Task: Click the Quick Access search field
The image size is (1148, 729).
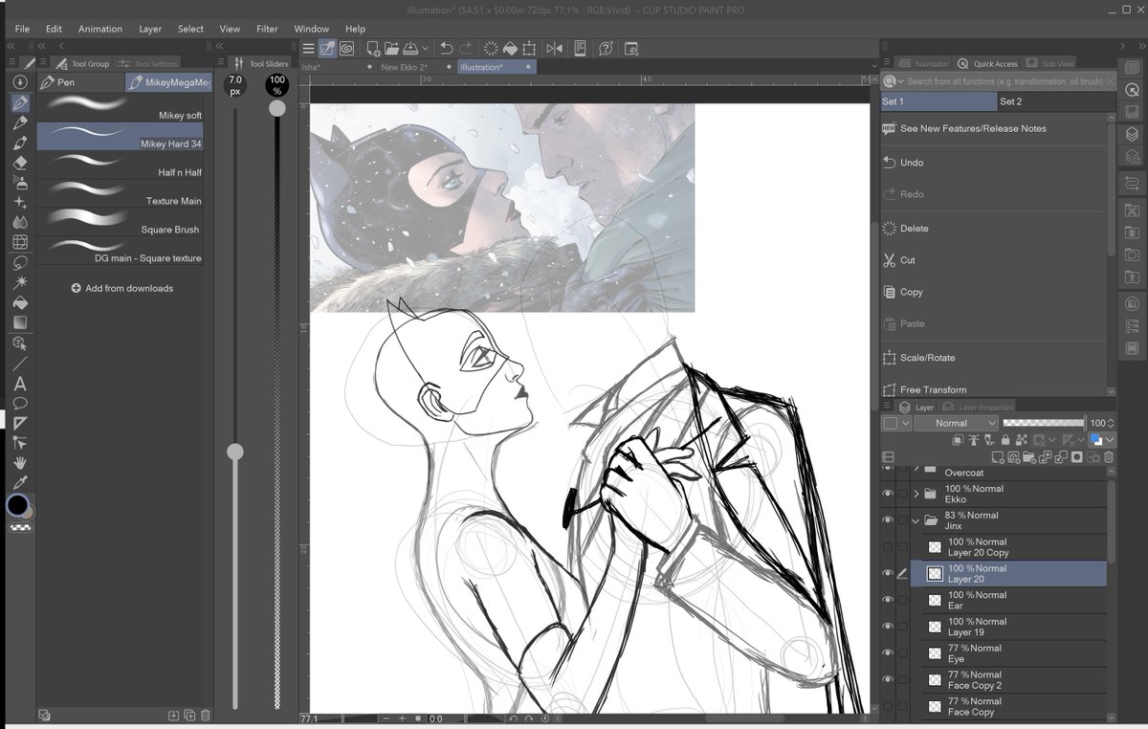Action: (x=999, y=81)
